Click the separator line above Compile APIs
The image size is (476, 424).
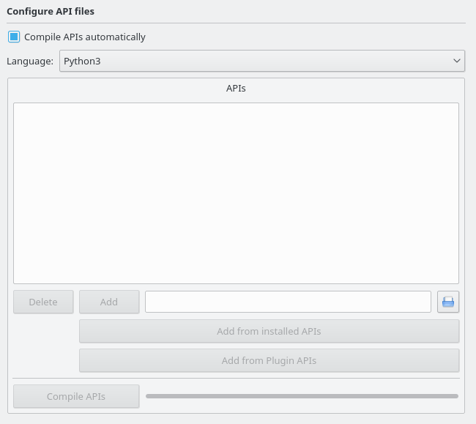coord(236,378)
